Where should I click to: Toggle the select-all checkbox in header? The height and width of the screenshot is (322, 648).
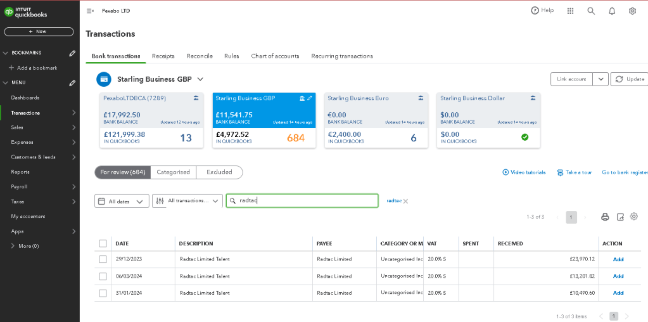(103, 243)
